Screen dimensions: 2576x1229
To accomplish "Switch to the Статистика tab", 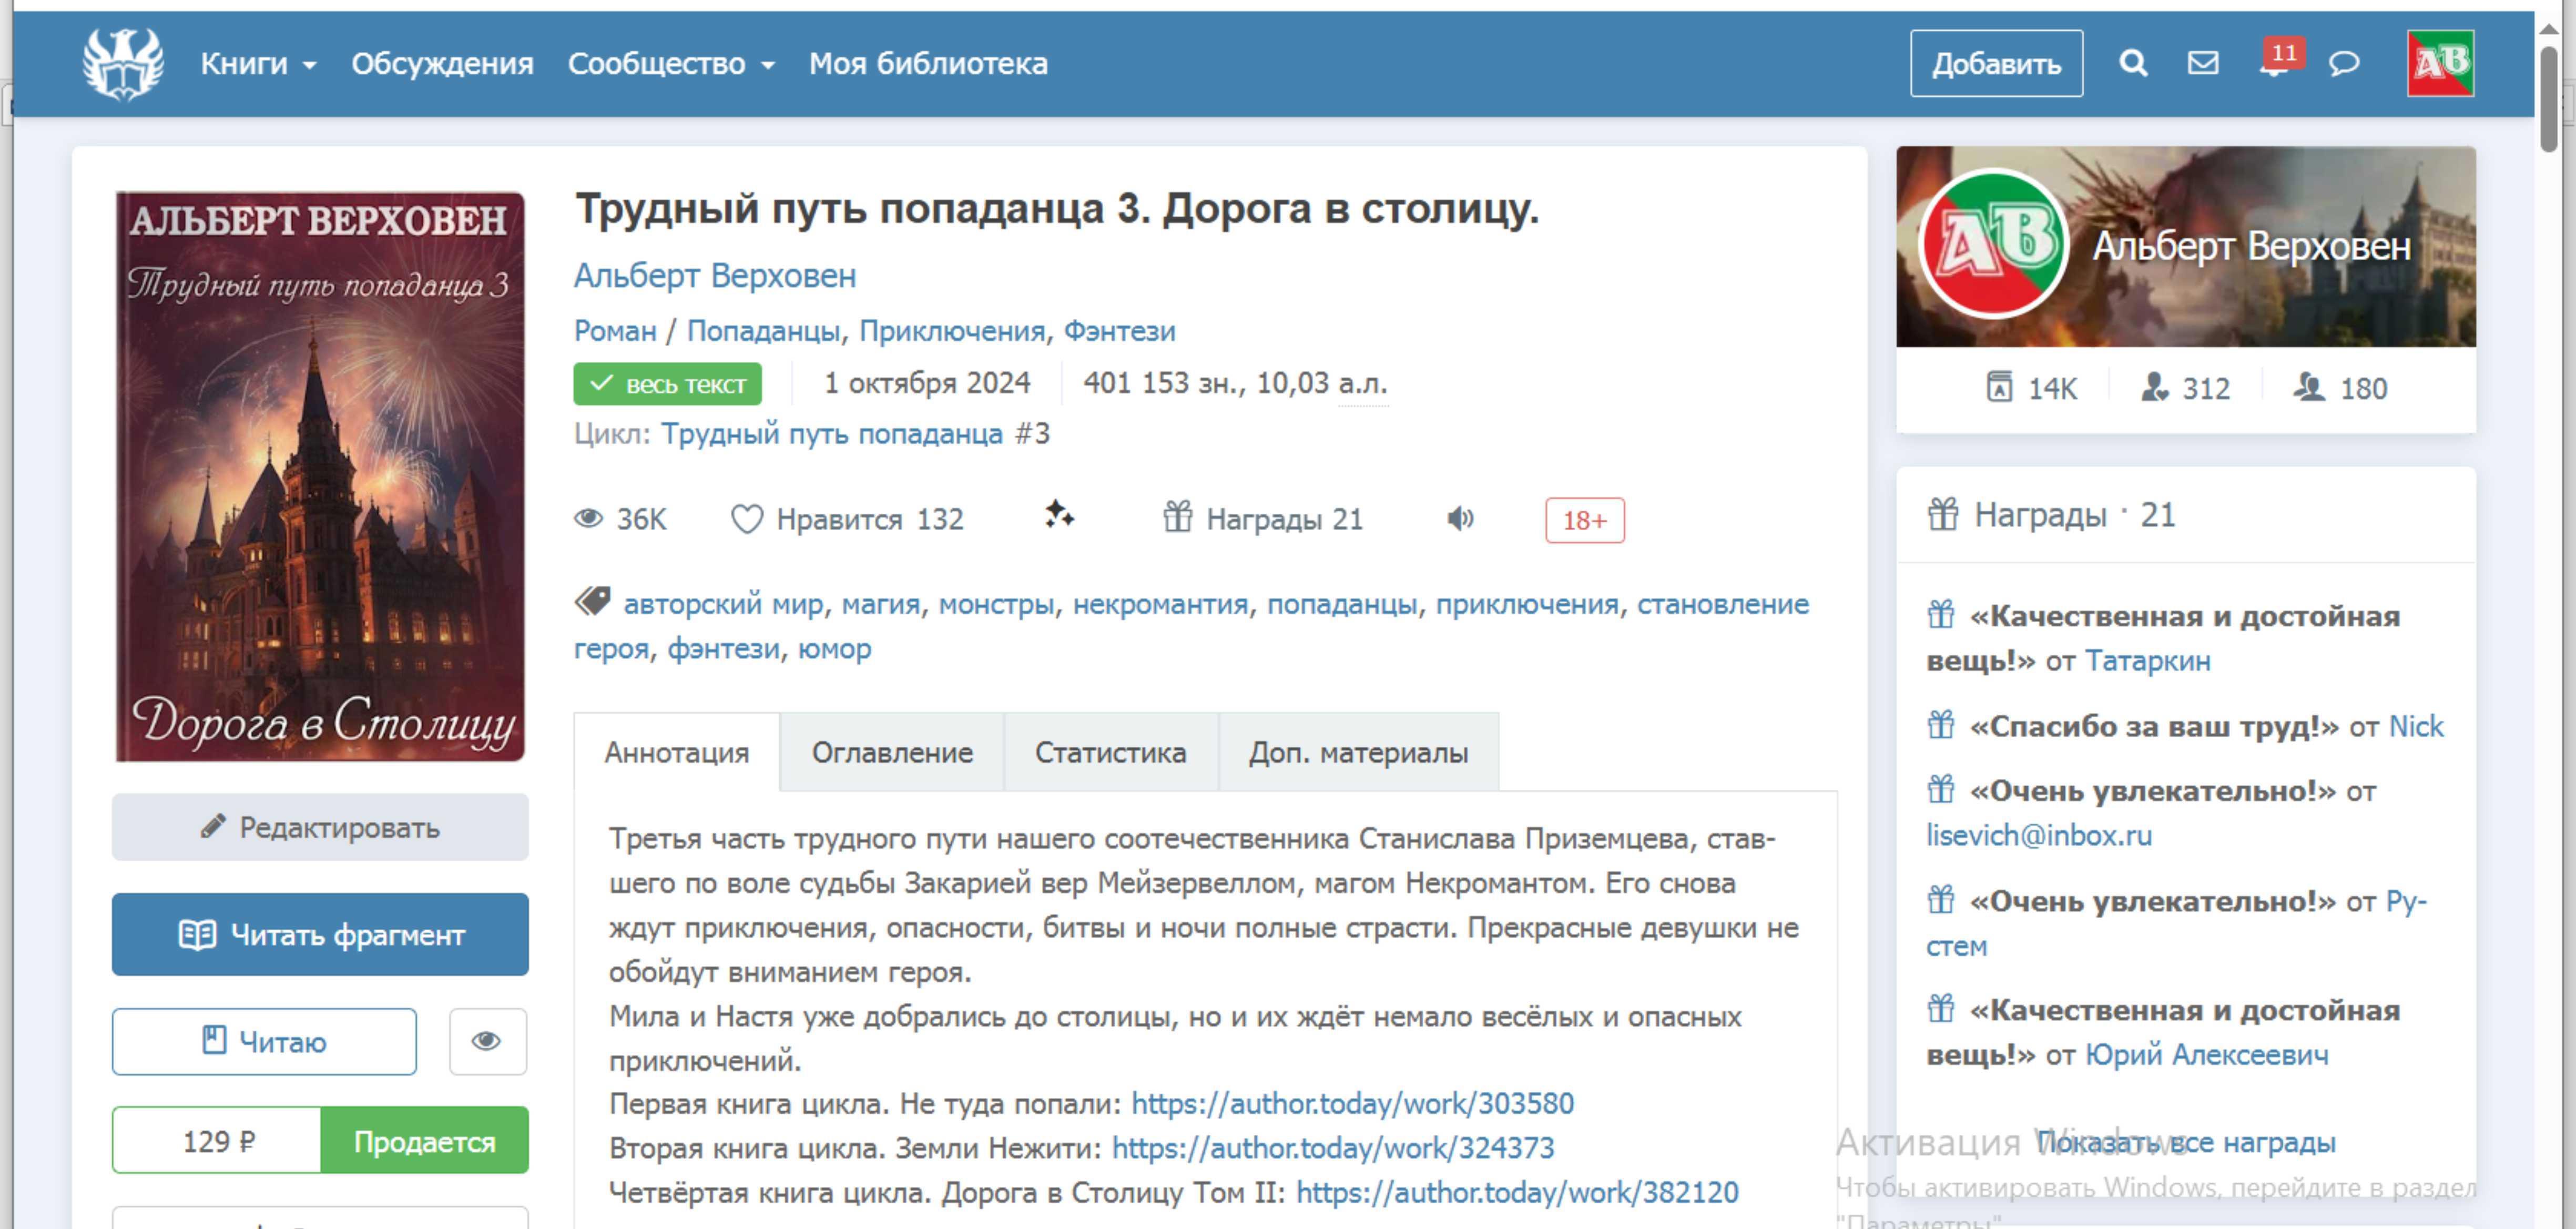I will (1110, 752).
